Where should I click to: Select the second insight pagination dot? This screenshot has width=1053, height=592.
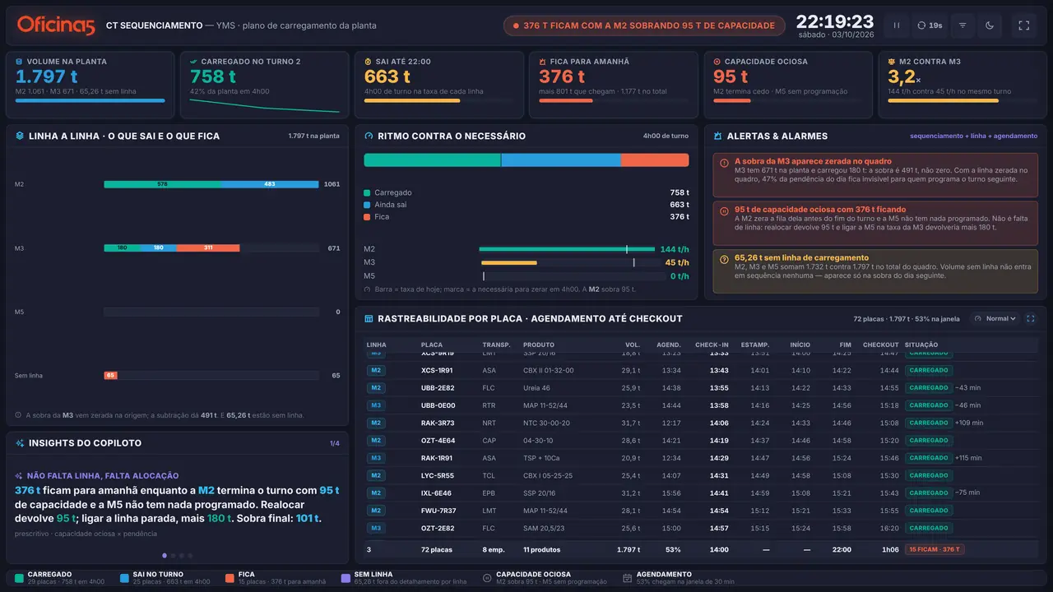pos(173,555)
